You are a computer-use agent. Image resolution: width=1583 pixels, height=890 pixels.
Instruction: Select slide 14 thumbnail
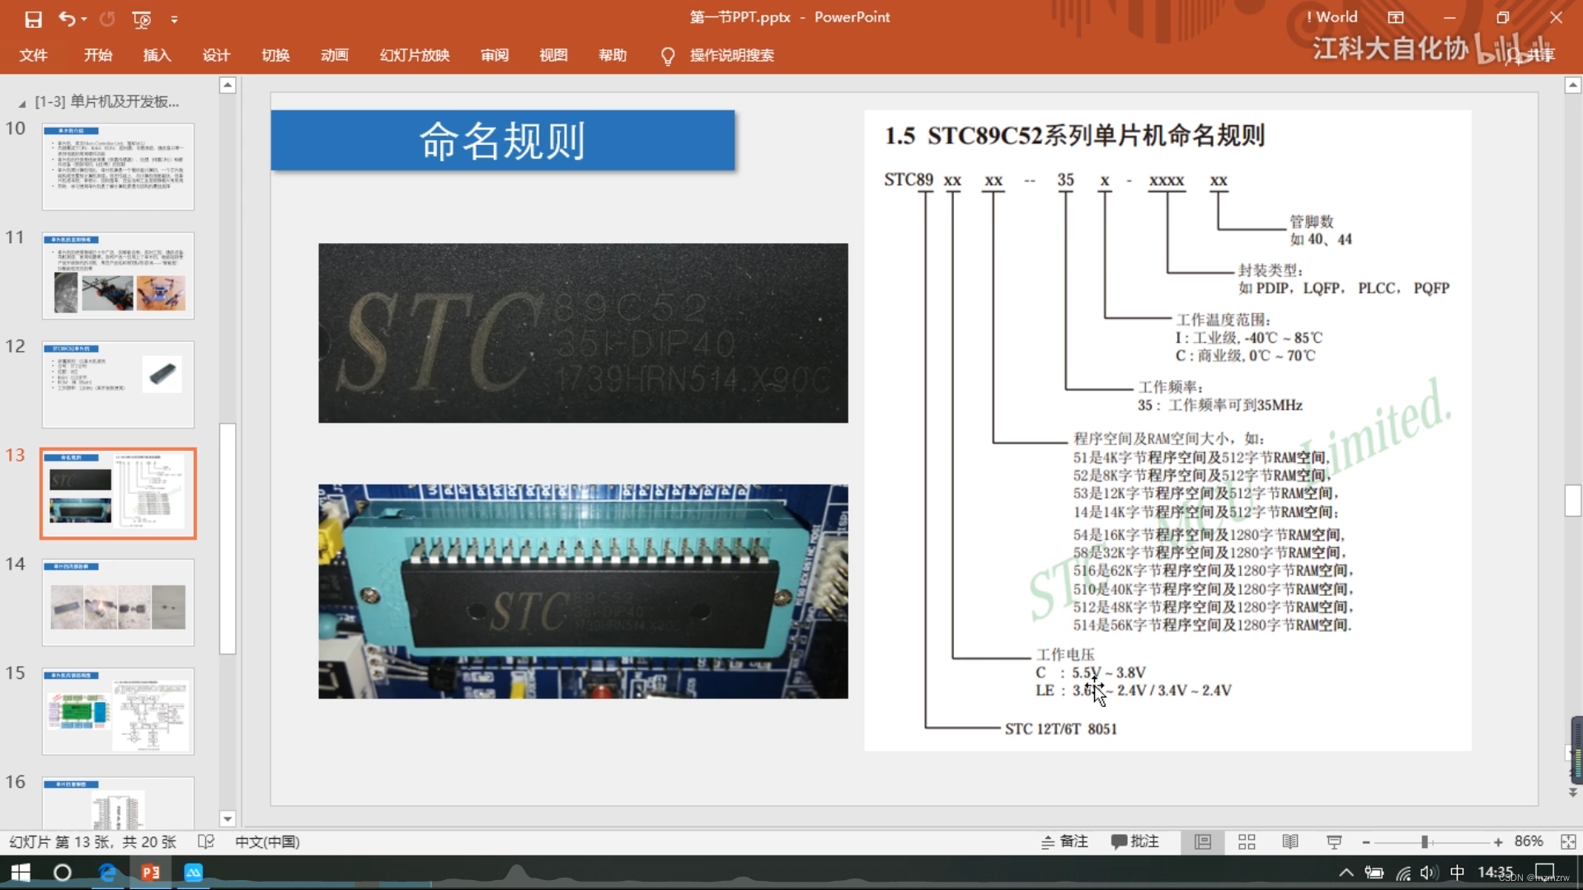(118, 602)
